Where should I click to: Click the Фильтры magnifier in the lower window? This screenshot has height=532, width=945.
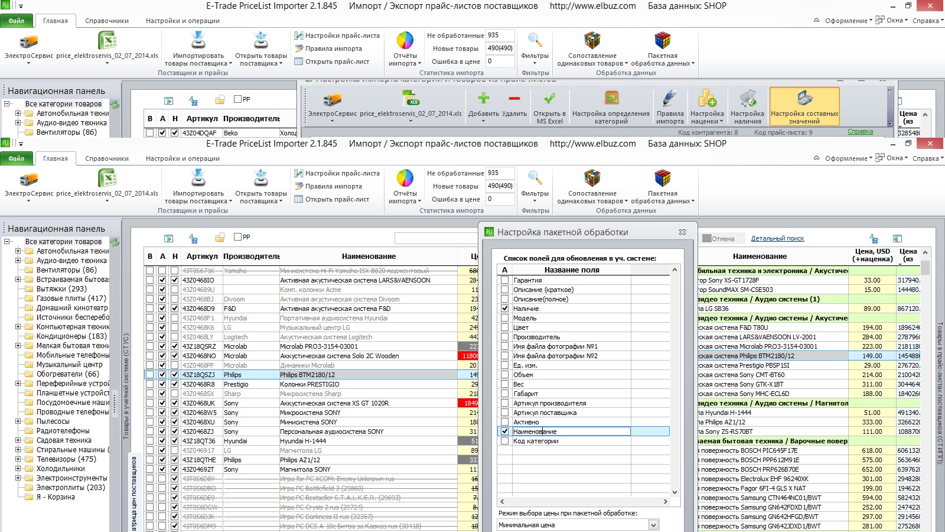click(x=535, y=177)
